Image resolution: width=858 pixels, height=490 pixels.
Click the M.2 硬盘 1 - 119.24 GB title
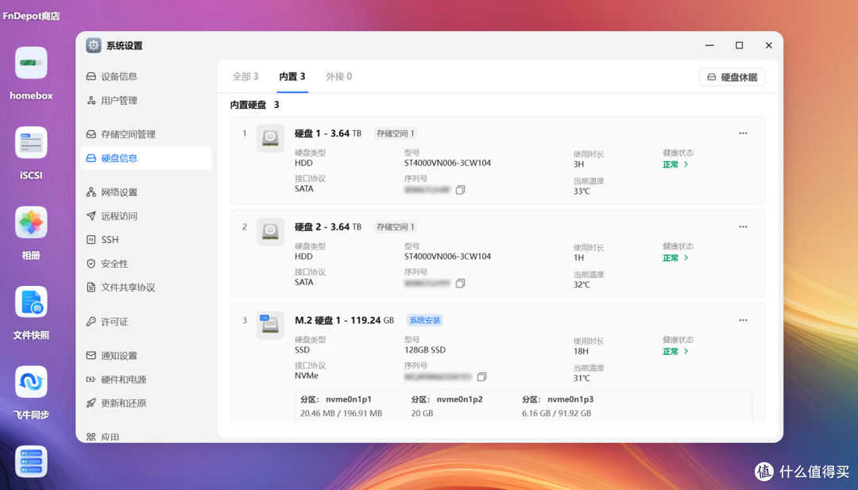point(344,321)
